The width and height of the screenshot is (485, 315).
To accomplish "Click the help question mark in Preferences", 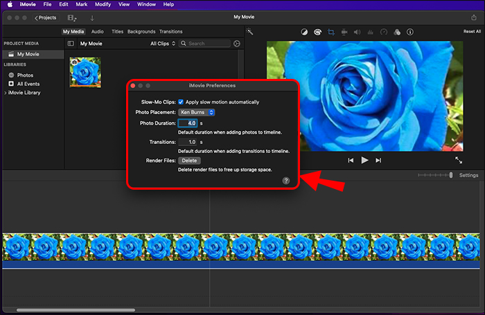I will pyautogui.click(x=285, y=180).
